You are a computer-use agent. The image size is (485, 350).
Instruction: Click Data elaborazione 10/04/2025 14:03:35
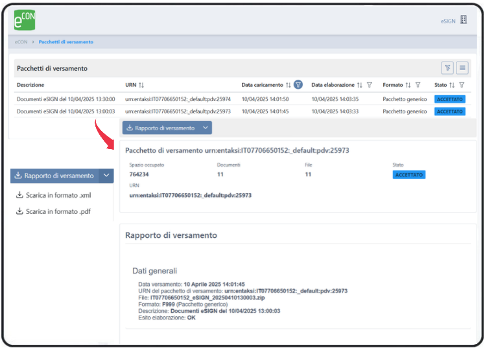tap(335, 99)
